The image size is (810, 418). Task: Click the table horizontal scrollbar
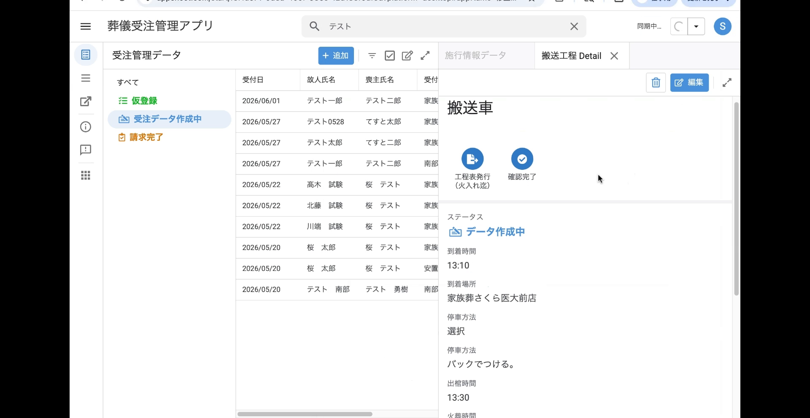pos(305,414)
